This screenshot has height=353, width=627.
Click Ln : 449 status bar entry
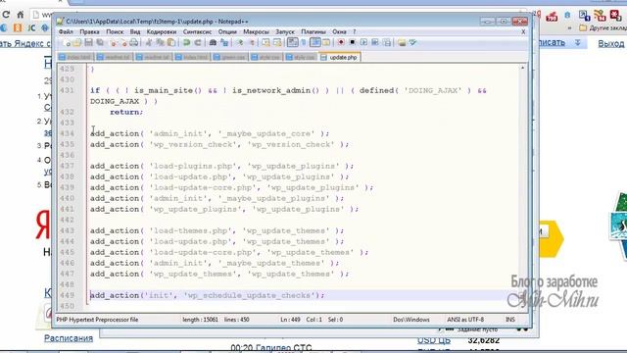point(290,320)
